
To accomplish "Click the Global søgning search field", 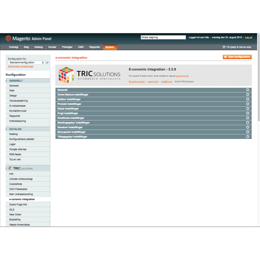I will (163, 38).
